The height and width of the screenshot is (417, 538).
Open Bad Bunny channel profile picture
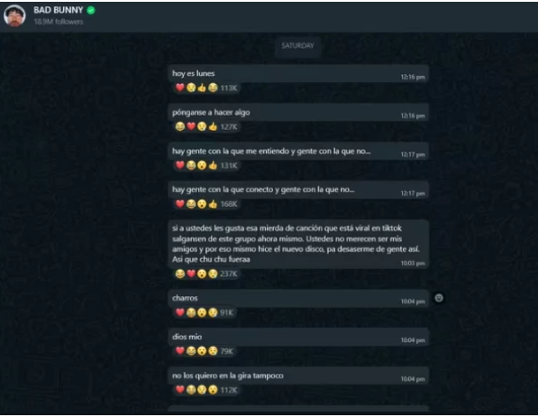point(14,16)
